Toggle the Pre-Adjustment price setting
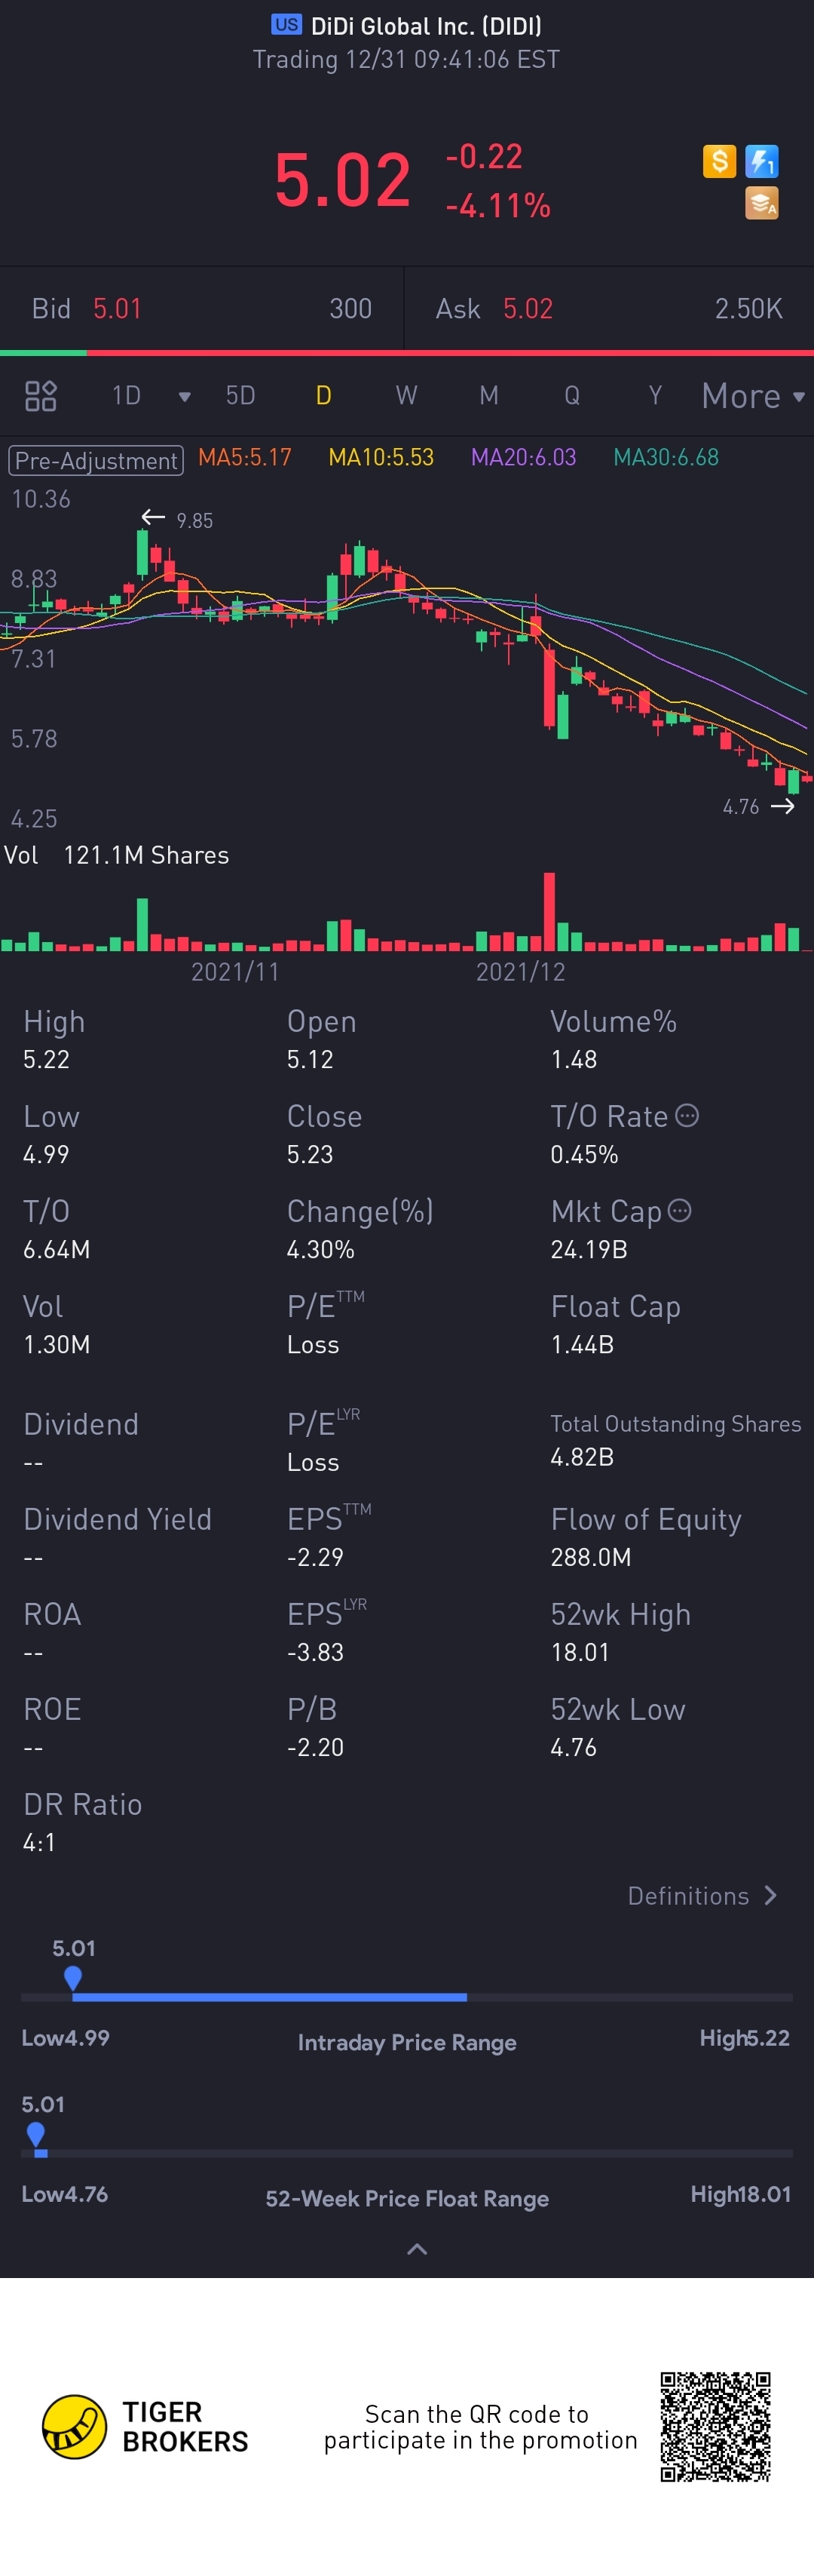The width and height of the screenshot is (814, 2576). (96, 460)
